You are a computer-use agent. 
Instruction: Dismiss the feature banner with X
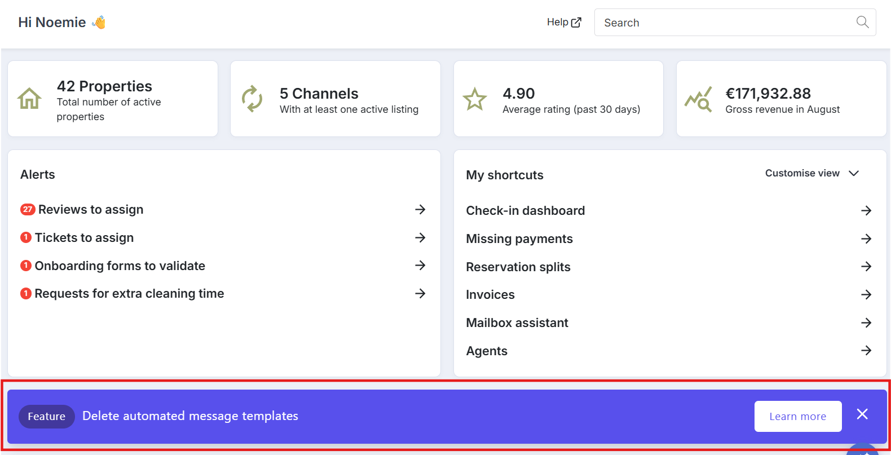862,414
